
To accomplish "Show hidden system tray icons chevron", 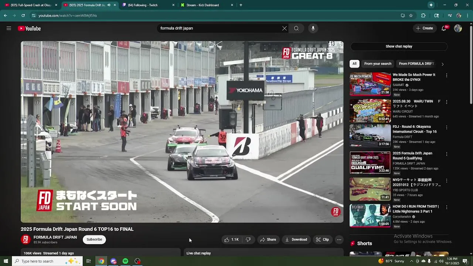I will coord(412,261).
